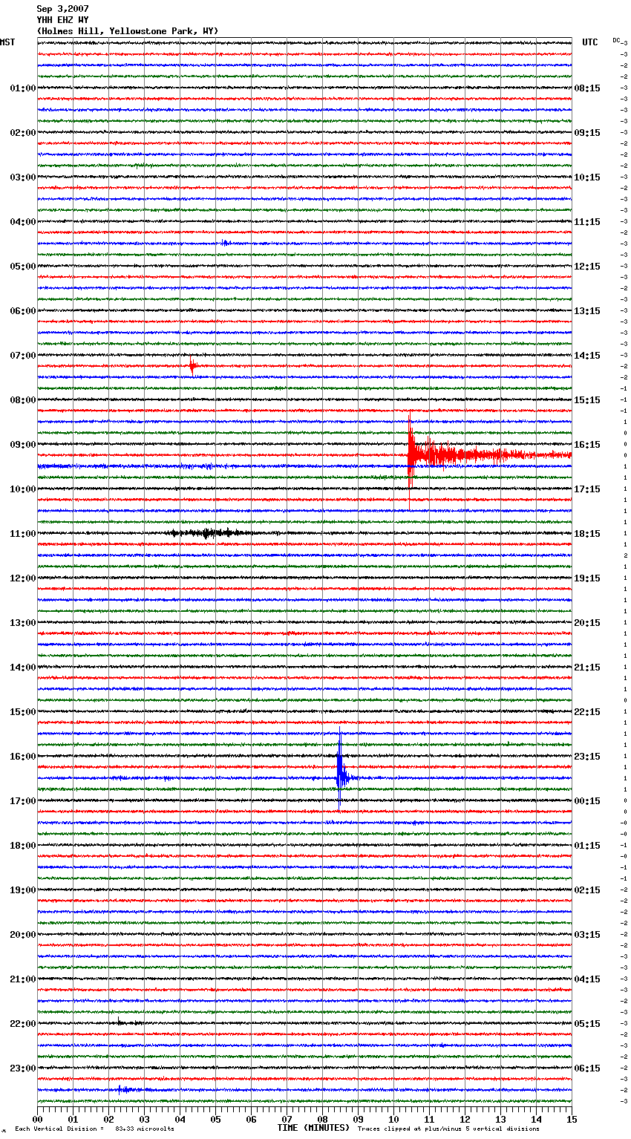Image resolution: width=631 pixels, height=1139 pixels.
Task: Click the '83.33 microvolts' vertical division note
Action: point(145,1129)
